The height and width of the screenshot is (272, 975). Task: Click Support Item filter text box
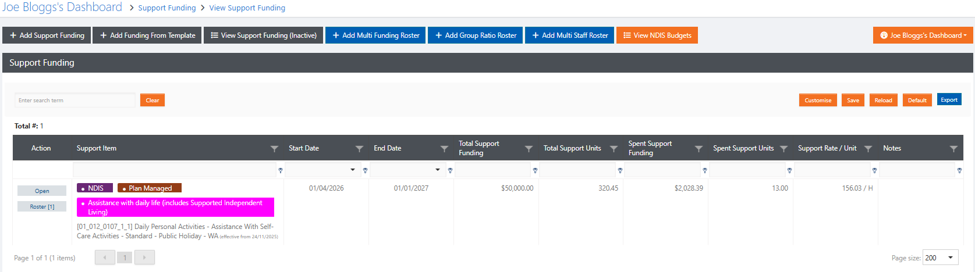(175, 170)
